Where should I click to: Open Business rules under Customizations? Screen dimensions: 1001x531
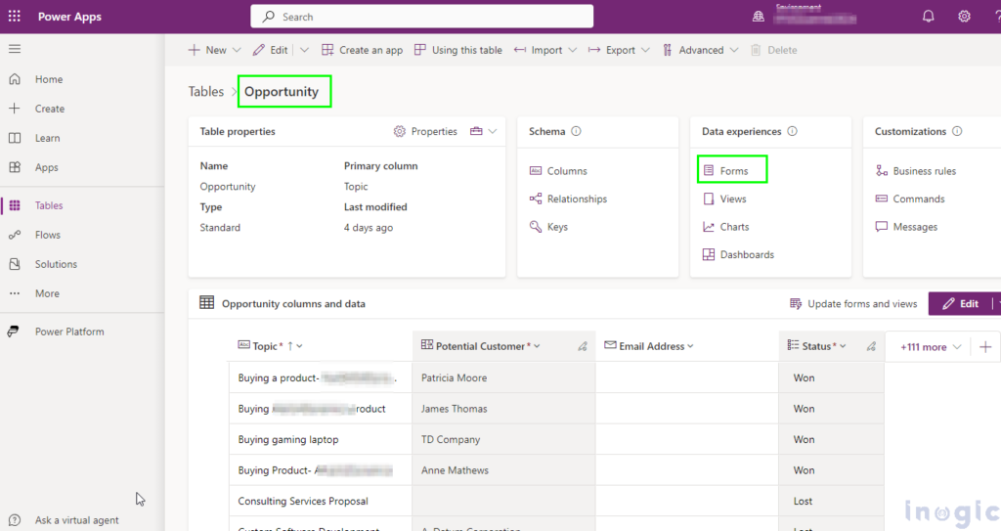point(915,170)
